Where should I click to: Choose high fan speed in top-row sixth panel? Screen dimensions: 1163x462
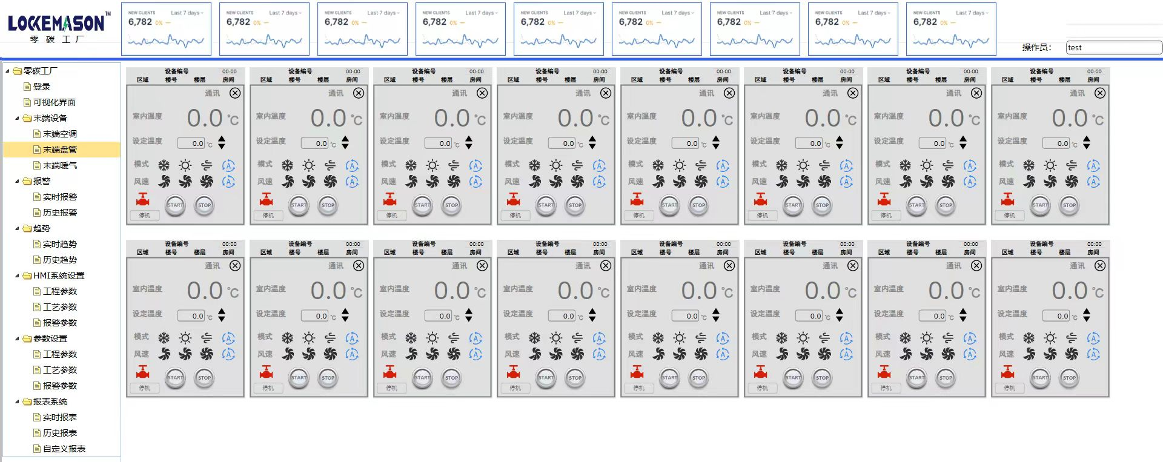click(x=824, y=181)
